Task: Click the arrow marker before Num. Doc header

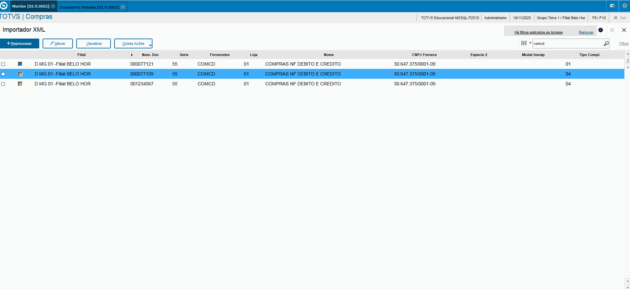Action: 132,55
